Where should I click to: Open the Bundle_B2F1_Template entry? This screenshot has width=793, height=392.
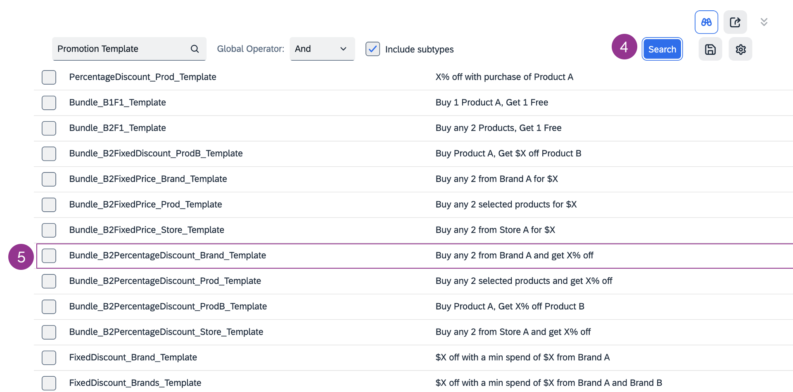point(117,128)
